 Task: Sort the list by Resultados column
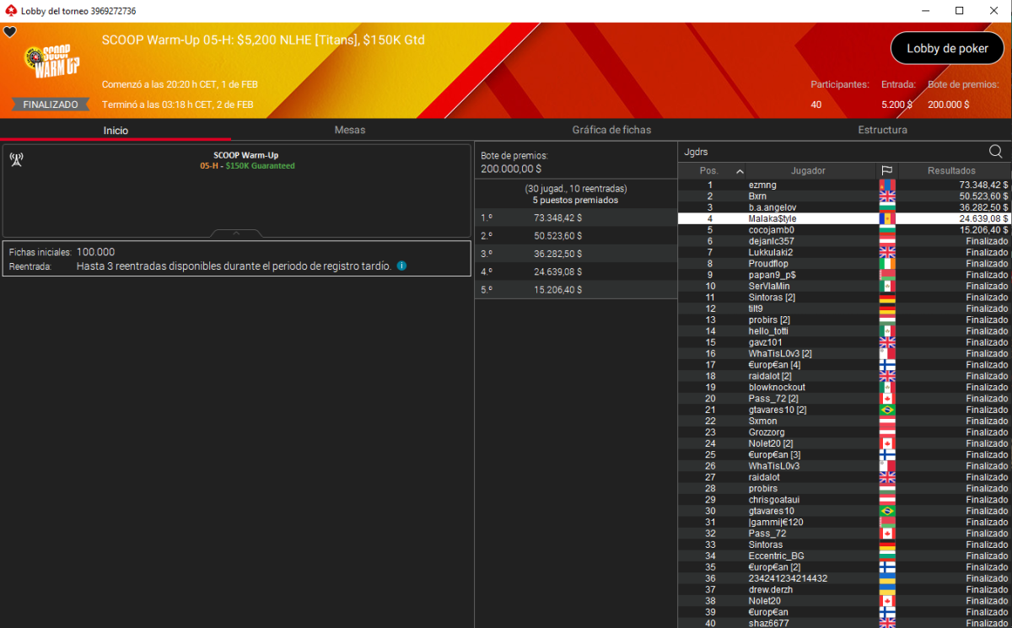point(951,170)
